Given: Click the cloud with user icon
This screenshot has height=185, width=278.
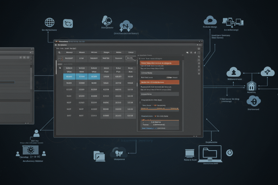Looking at the screenshot, I should (234, 72).
